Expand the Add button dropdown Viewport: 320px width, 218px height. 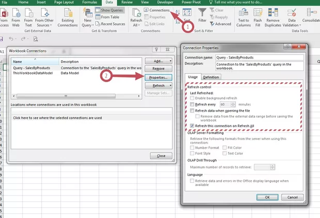(x=170, y=61)
